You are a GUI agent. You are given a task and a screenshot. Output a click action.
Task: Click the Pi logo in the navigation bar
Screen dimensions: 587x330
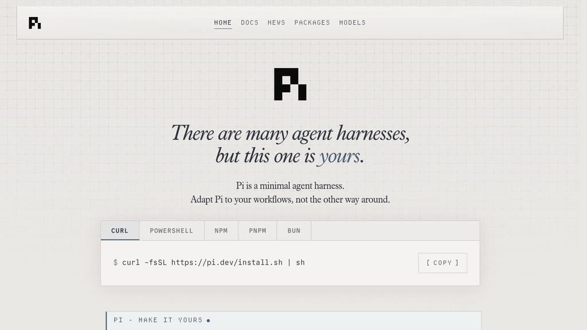[35, 23]
